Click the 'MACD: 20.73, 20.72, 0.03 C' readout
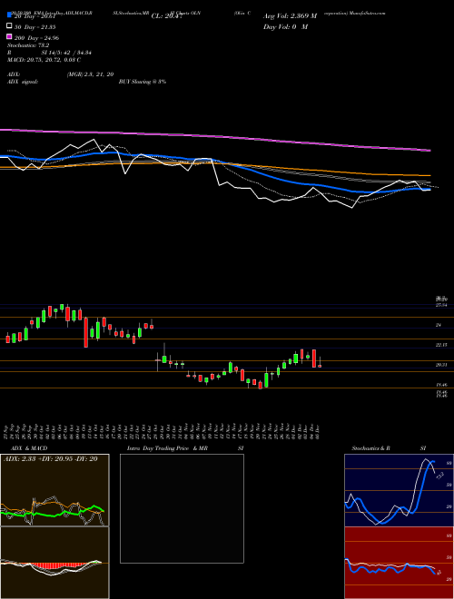Viewport: 454px width, 599px height. point(44,60)
